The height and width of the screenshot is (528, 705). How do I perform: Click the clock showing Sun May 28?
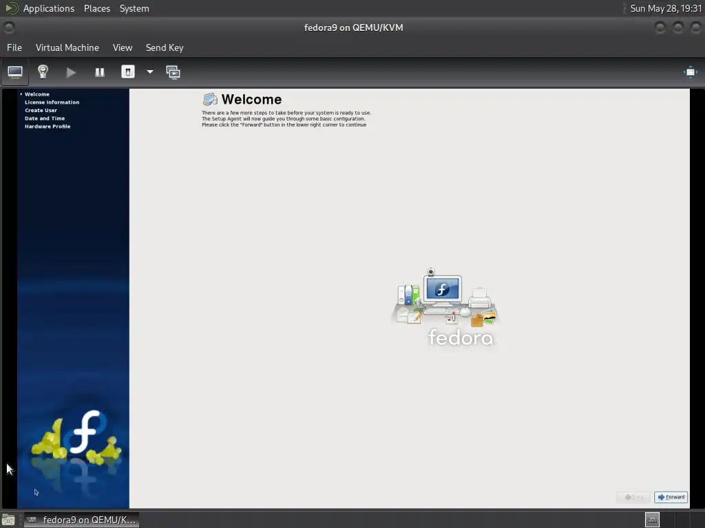(666, 8)
